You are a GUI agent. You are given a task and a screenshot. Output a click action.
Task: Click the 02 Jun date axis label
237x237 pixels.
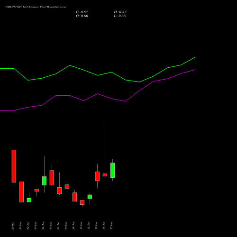[28, 226]
